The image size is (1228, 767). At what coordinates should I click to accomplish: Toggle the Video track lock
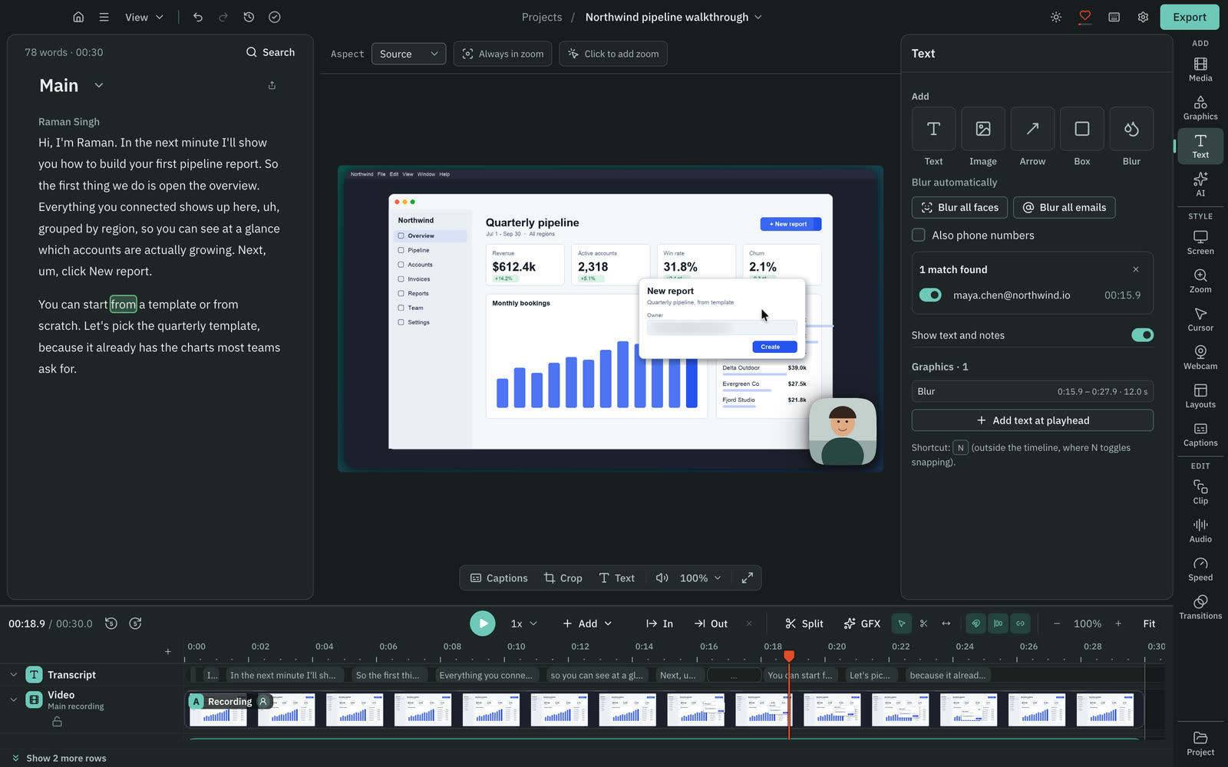[57, 722]
